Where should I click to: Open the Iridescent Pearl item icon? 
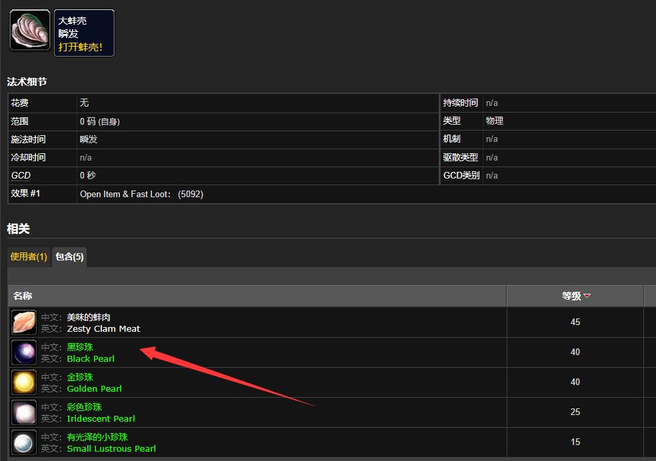pyautogui.click(x=24, y=412)
